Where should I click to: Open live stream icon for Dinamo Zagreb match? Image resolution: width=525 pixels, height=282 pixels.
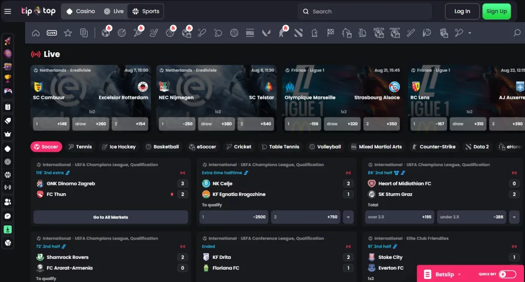(183, 173)
